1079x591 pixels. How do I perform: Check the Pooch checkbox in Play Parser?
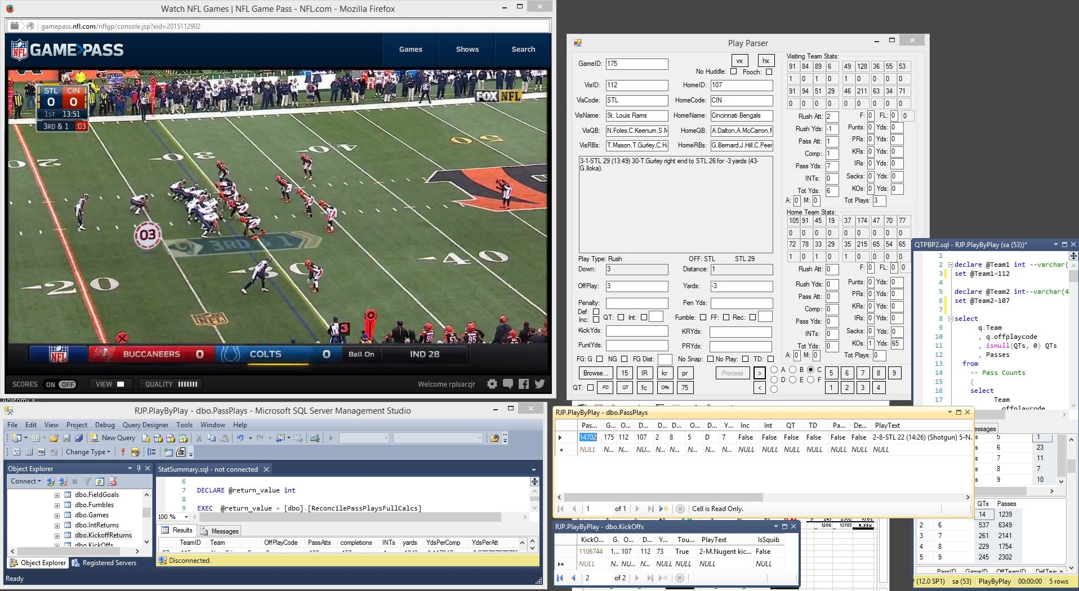pos(769,71)
